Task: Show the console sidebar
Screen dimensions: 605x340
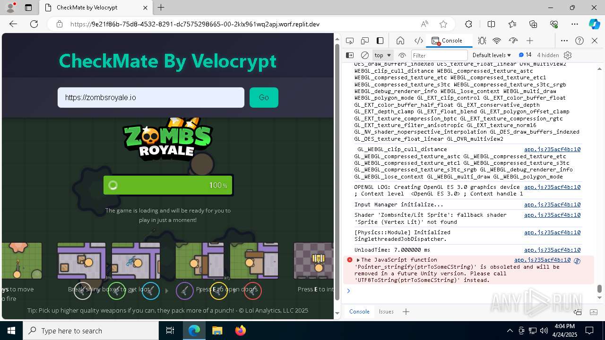Action: click(x=350, y=55)
